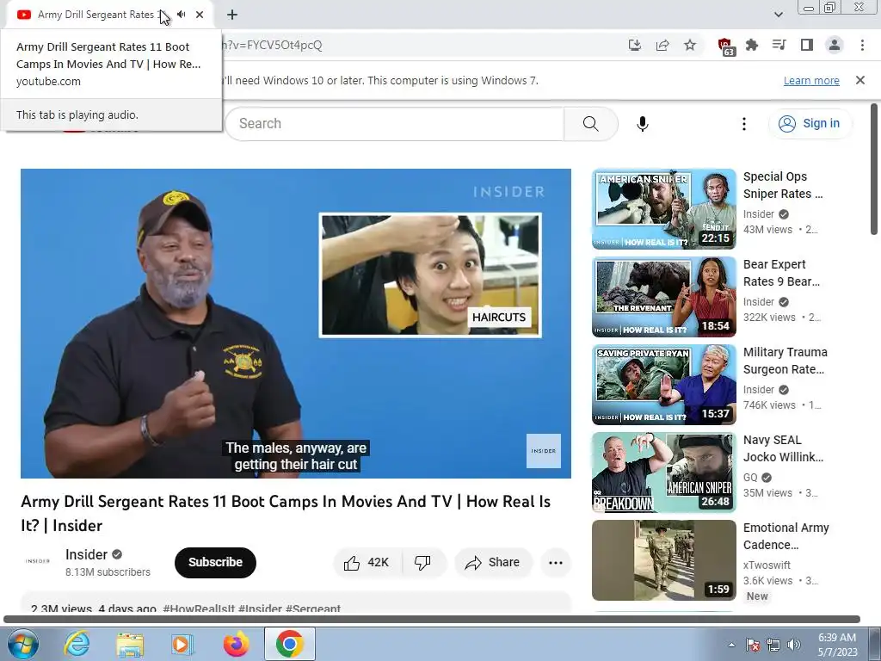This screenshot has height=661, width=881.
Task: Show hidden system tray icons
Action: click(x=731, y=645)
